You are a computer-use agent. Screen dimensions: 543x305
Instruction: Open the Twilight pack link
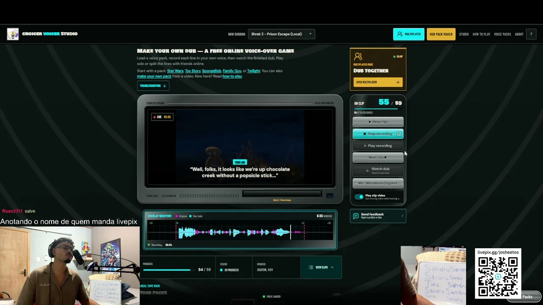[x=254, y=71]
